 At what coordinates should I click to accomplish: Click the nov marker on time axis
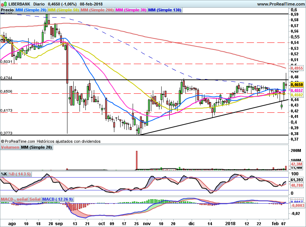pos(147,223)
